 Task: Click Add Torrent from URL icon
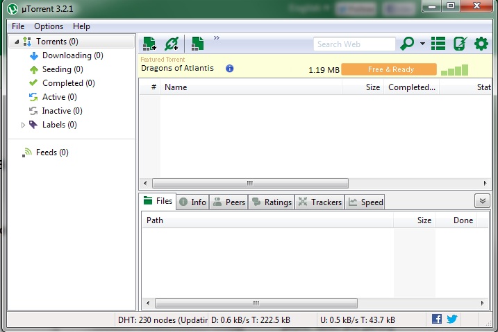click(172, 44)
